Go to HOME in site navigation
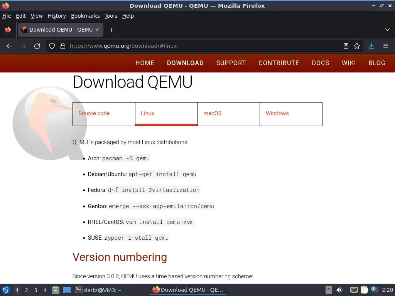Viewport: 395px width, 296px height. (145, 63)
